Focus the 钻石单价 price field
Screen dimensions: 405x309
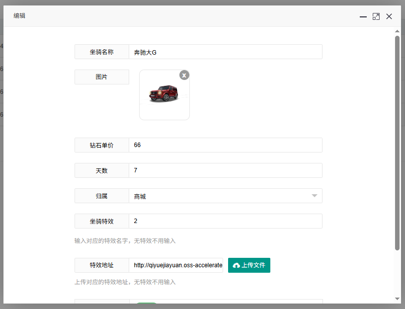(225, 145)
